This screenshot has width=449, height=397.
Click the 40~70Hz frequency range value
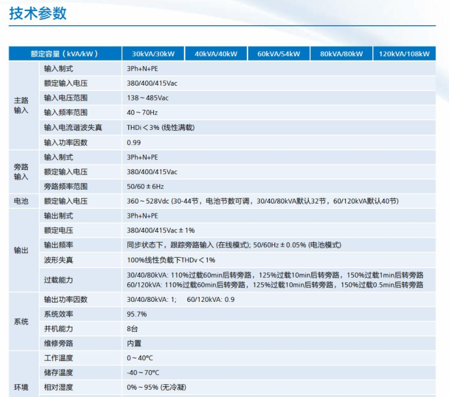point(142,113)
